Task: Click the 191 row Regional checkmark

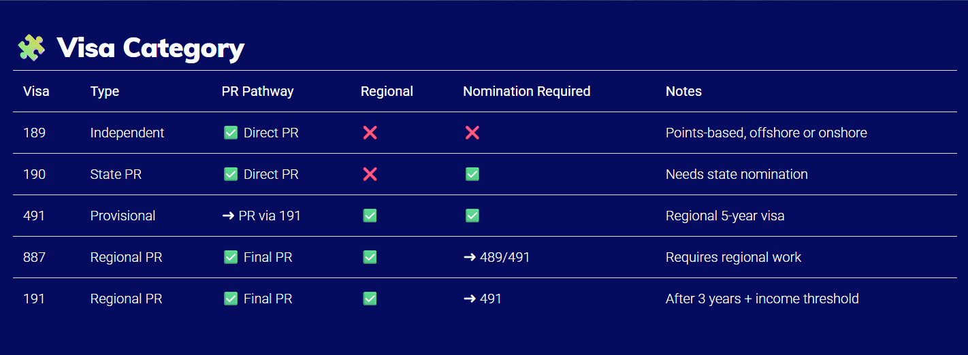Action: coord(370,299)
